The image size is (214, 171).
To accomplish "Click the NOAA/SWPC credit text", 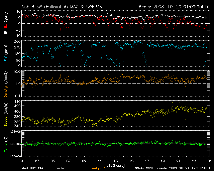I will [x=144, y=168].
